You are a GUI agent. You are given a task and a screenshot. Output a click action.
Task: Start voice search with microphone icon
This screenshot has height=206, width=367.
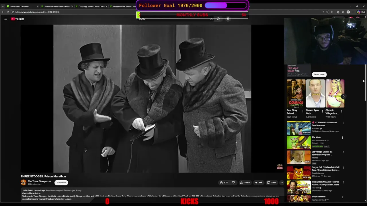point(228,19)
